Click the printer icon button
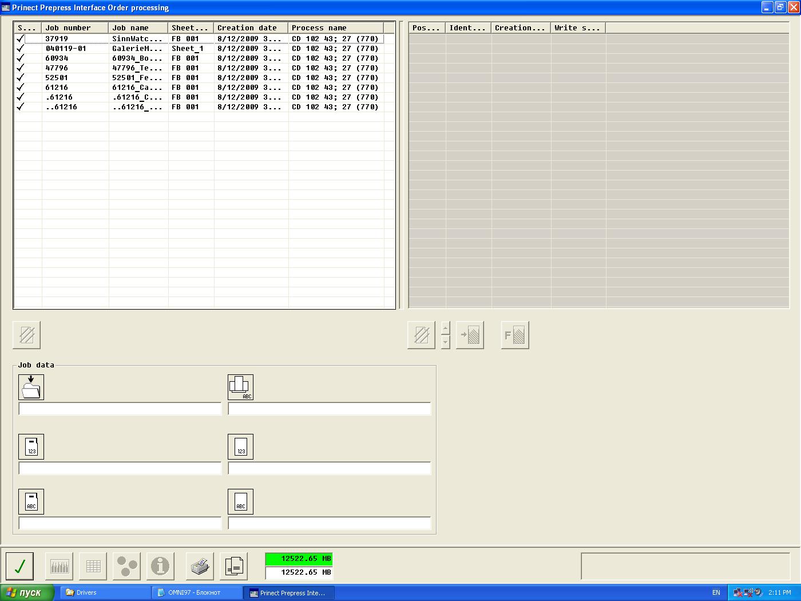801x601 pixels. [x=200, y=566]
